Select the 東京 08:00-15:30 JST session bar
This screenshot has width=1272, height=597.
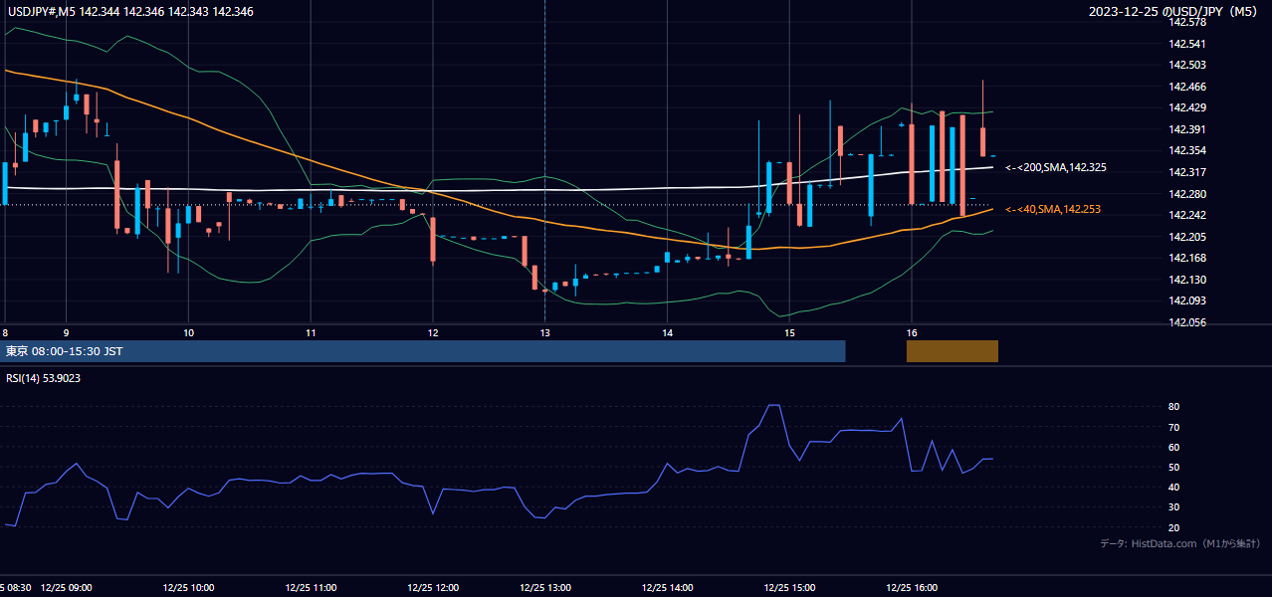point(423,351)
